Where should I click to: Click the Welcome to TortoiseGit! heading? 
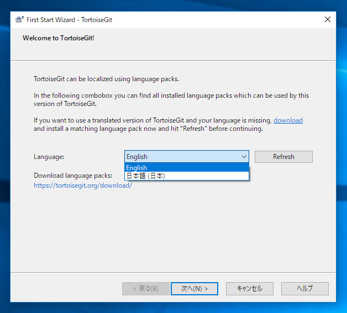pyautogui.click(x=59, y=38)
